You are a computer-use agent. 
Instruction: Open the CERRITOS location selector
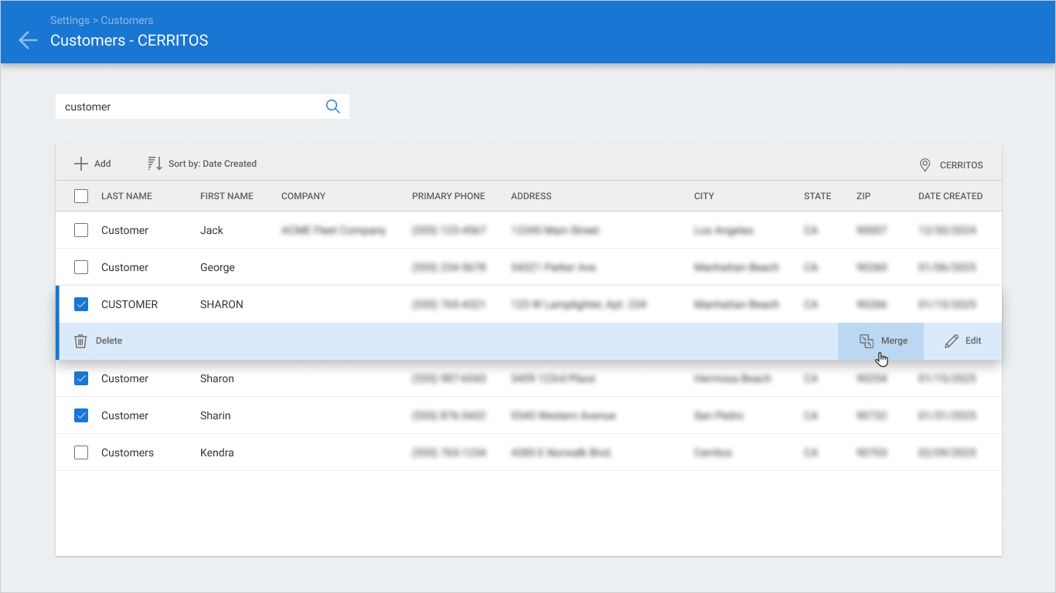(x=951, y=165)
